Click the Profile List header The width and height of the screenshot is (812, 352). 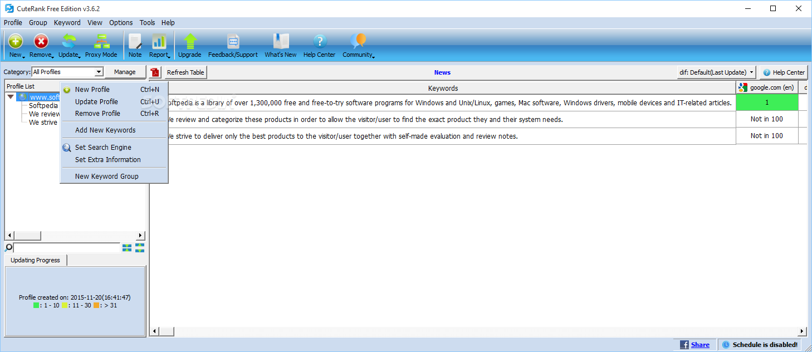click(32, 86)
